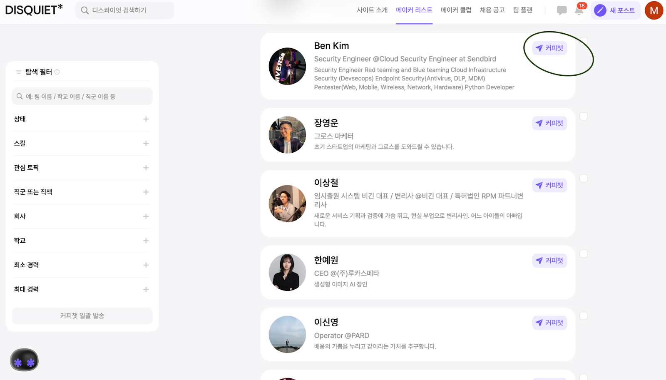This screenshot has width=666, height=380.
Task: Click the info icon next to 탐색 필터
Action: coord(57,72)
